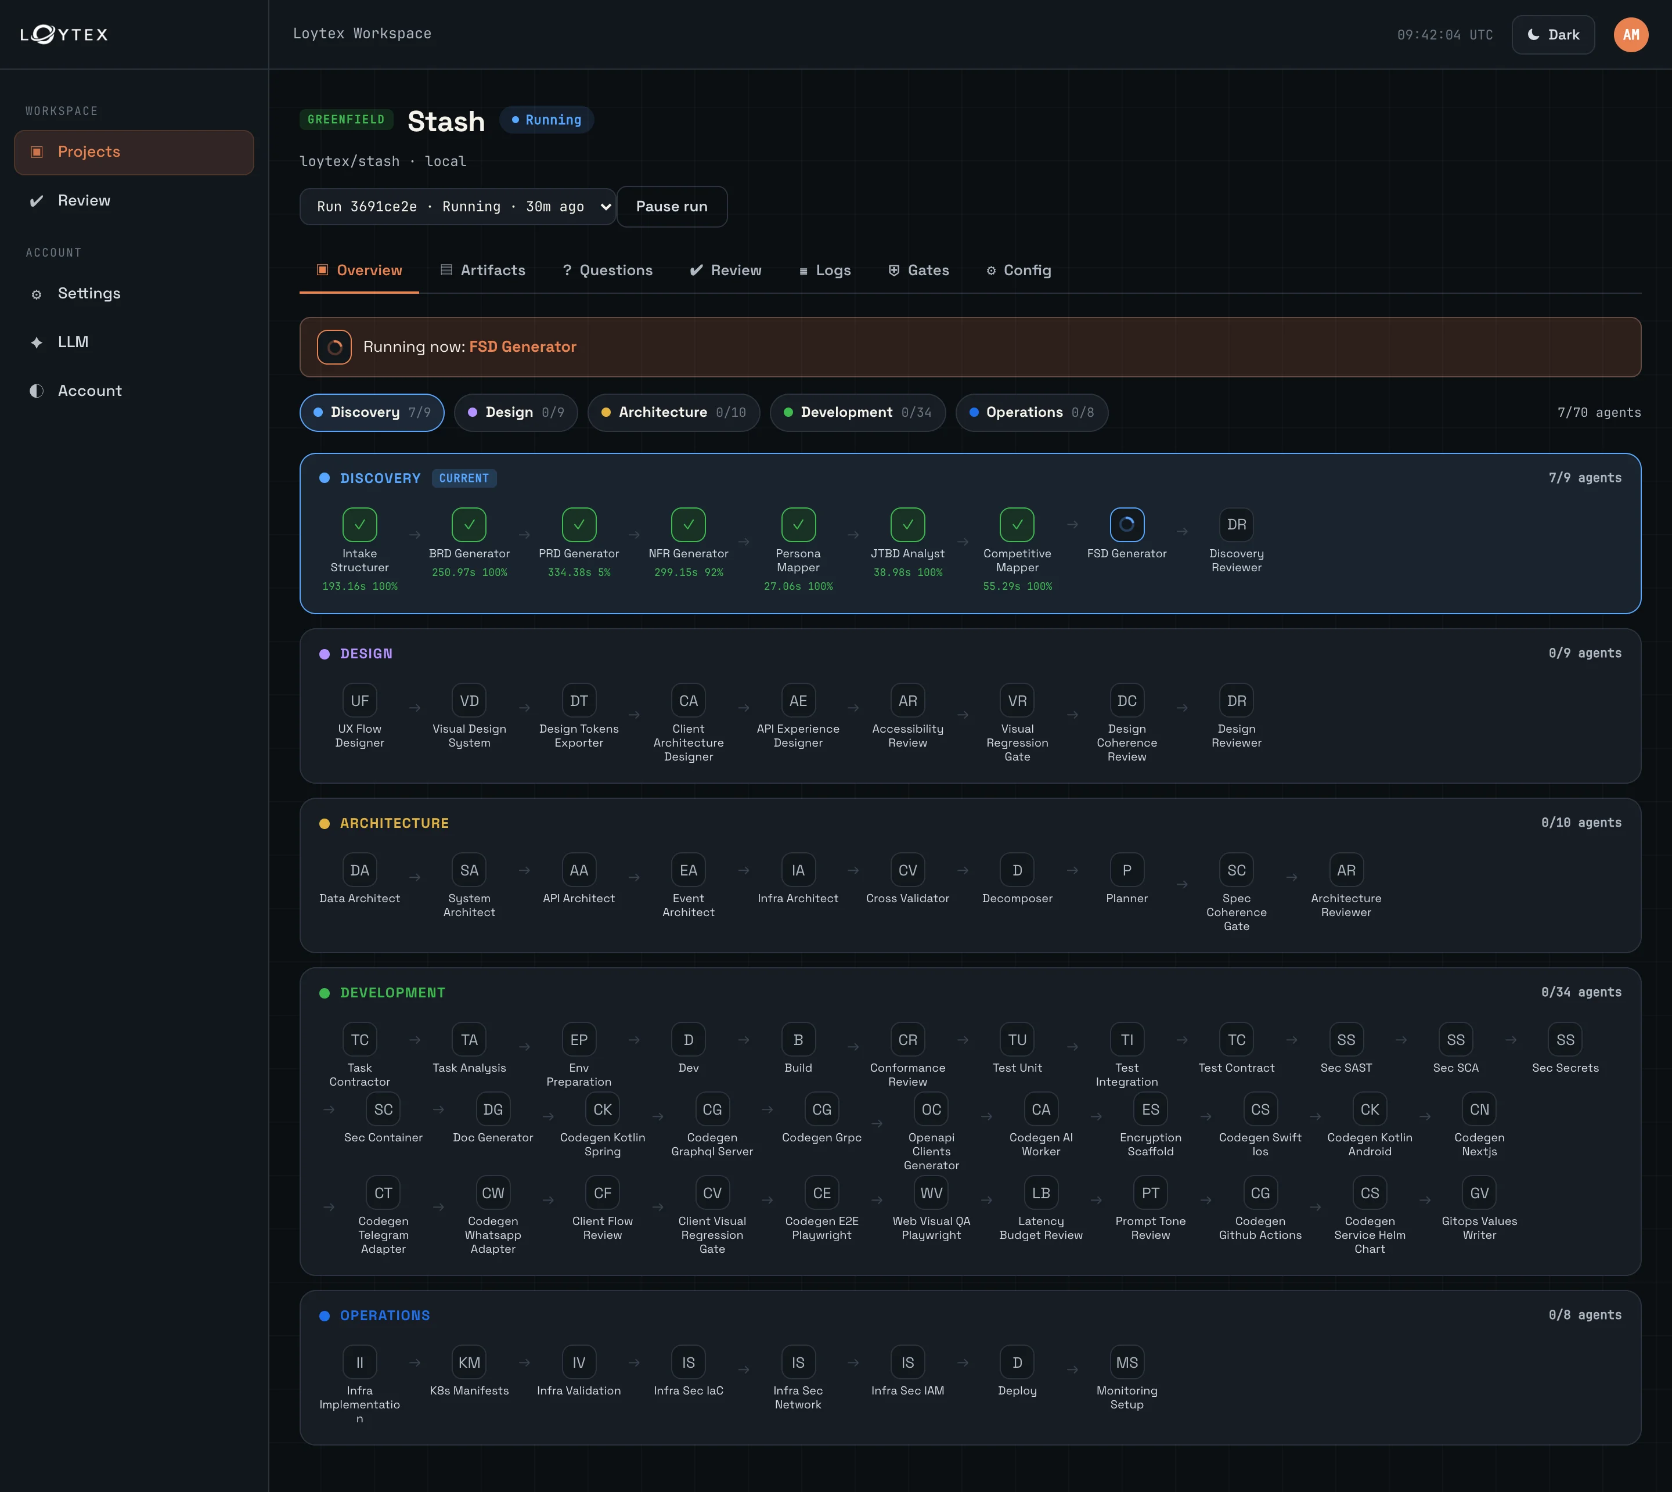Screen dimensions: 1672x1492
Task: Open the Gates tab
Action: (919, 271)
